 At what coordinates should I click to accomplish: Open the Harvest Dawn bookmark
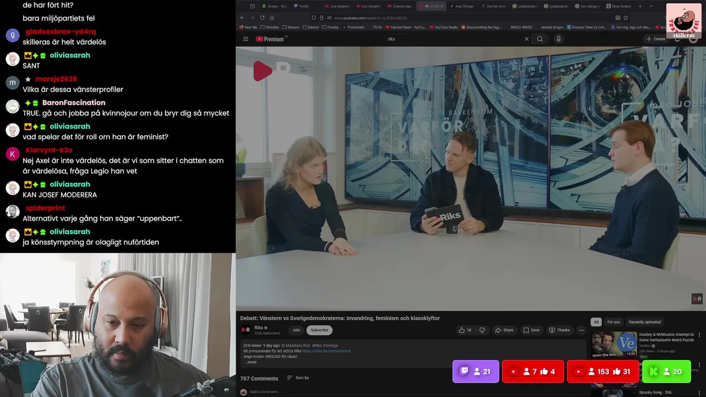pyautogui.click(x=405, y=27)
